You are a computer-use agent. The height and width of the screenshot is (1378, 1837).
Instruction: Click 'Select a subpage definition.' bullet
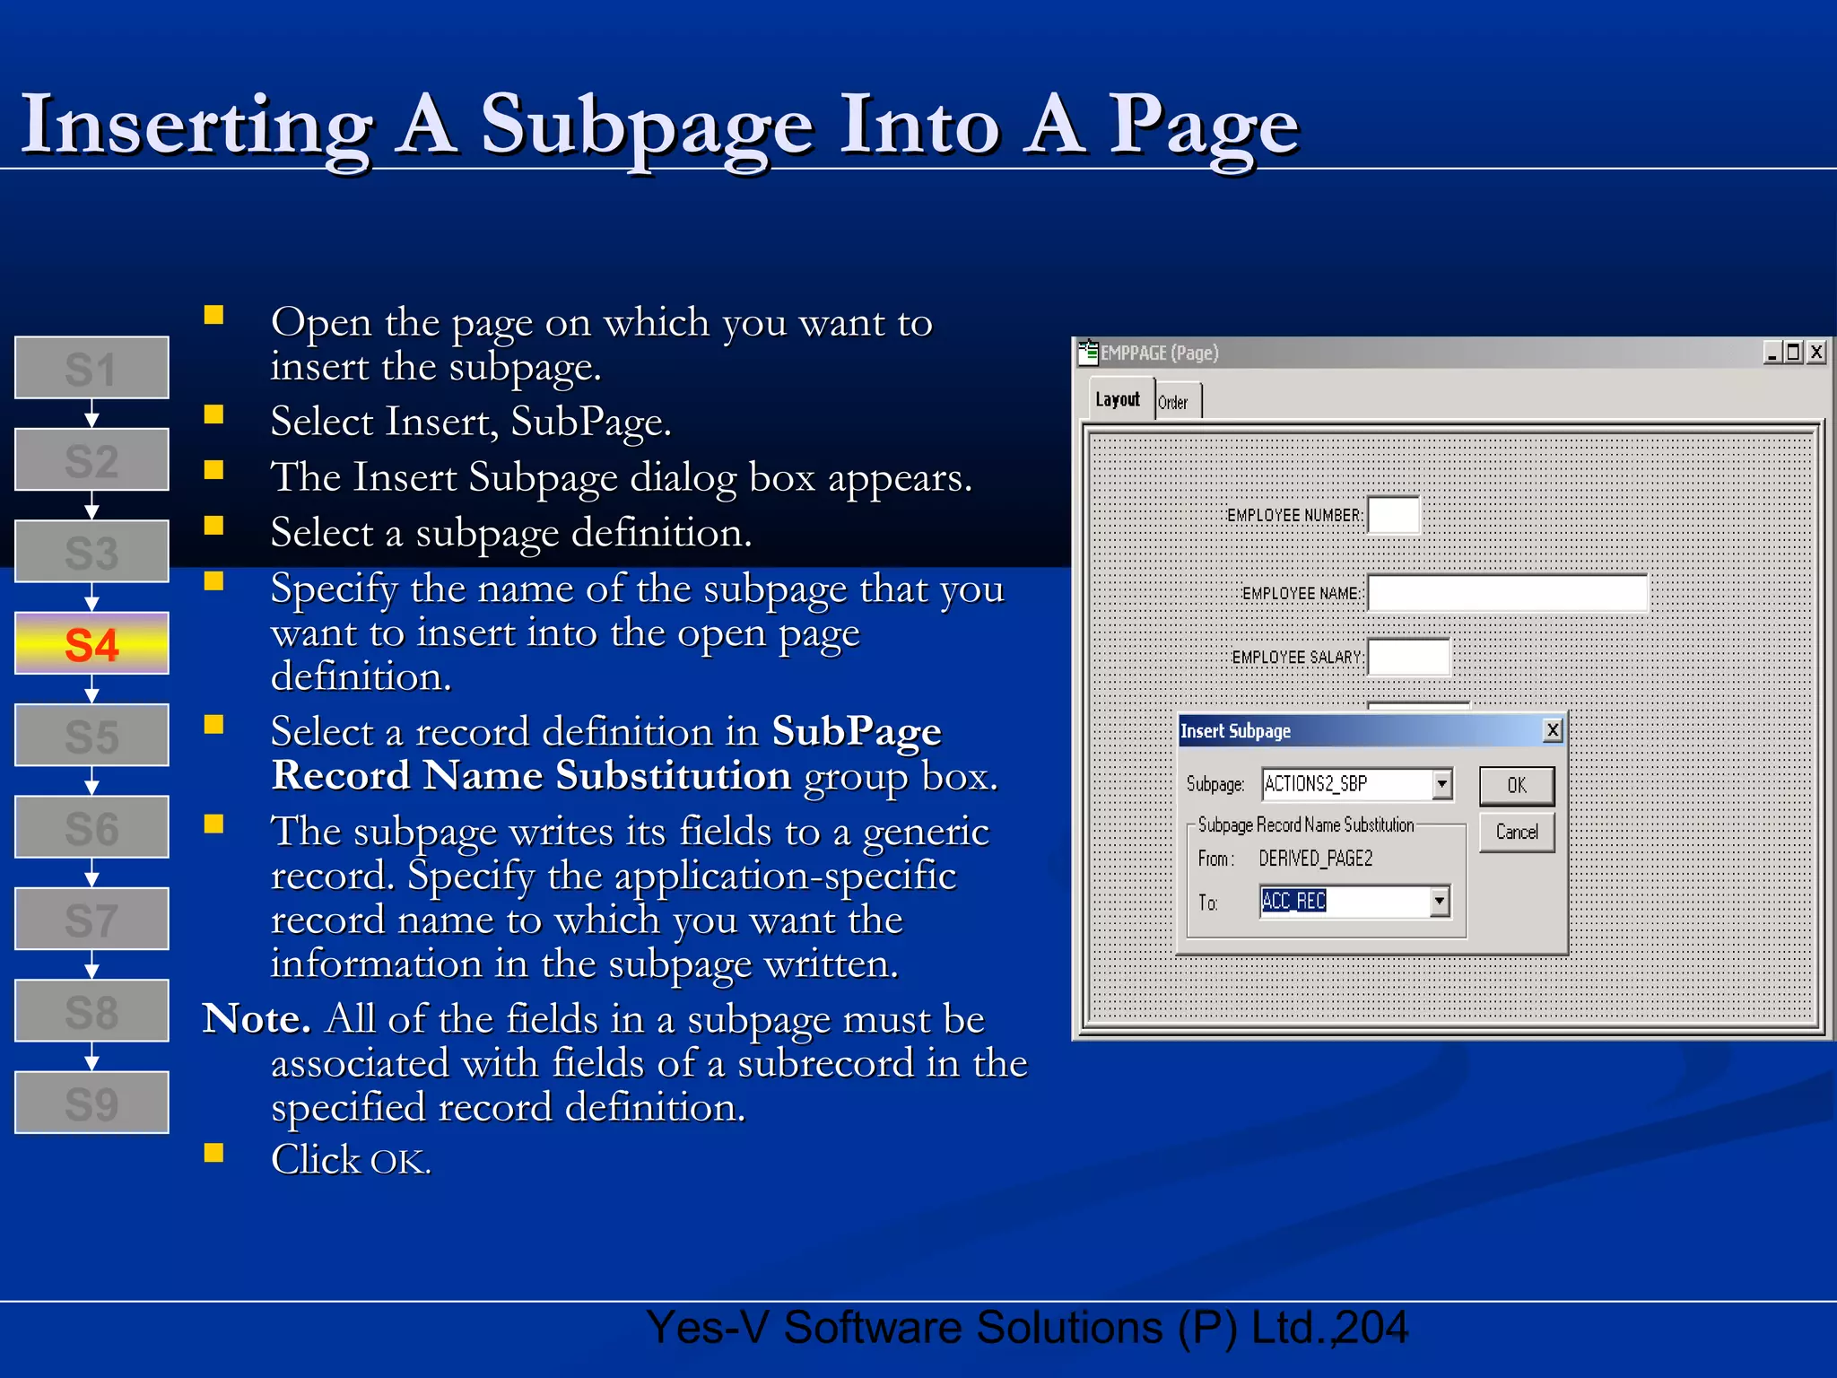point(511,533)
